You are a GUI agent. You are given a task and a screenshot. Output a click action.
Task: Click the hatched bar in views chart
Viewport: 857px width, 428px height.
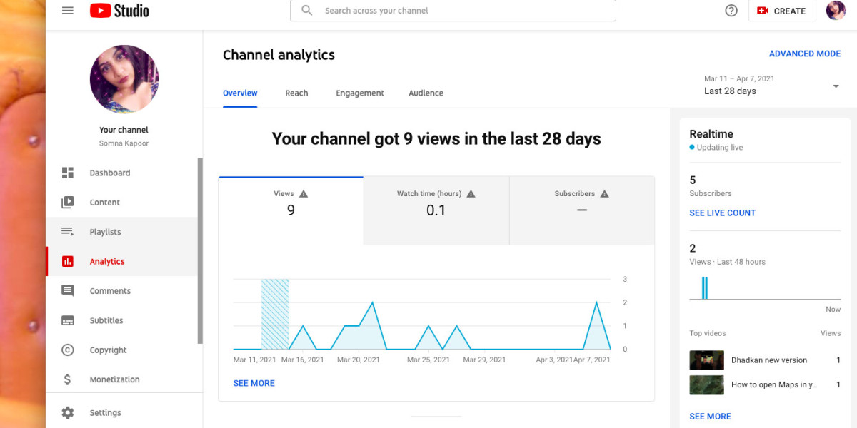pos(275,314)
